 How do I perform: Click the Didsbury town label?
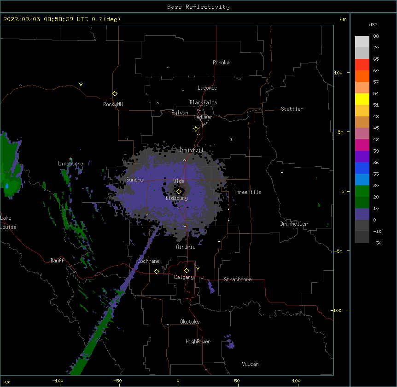pyautogui.click(x=177, y=198)
